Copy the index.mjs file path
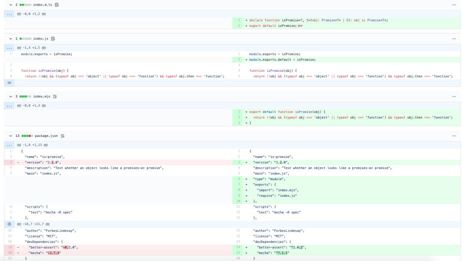This screenshot has height=261, width=463. [55, 96]
